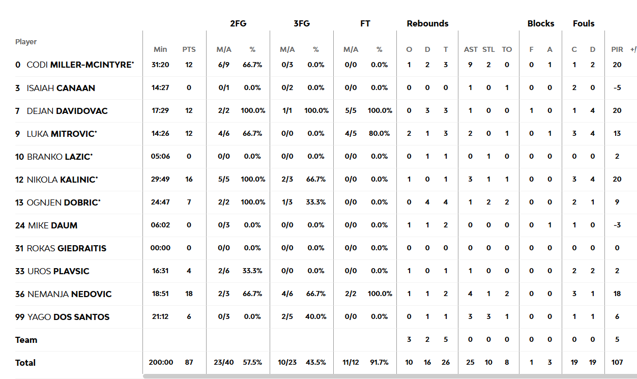Open Codi Miller-McIntyre player link
This screenshot has height=379, width=637.
[x=80, y=65]
